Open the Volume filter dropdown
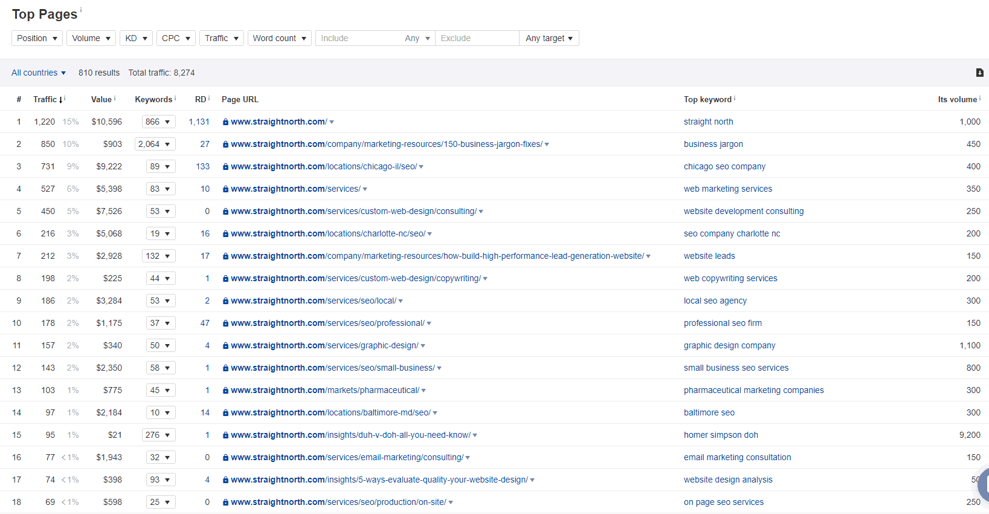Image resolution: width=989 pixels, height=514 pixels. pyautogui.click(x=91, y=38)
